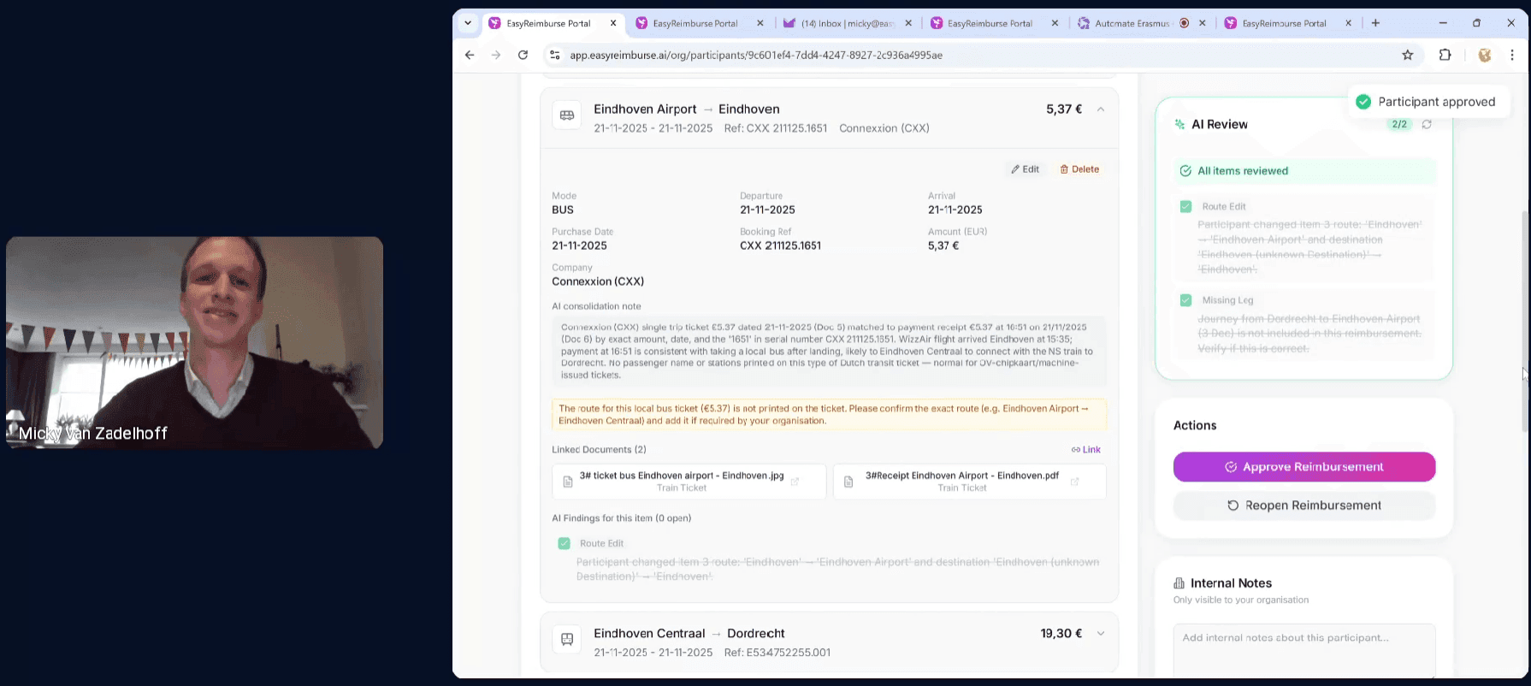The height and width of the screenshot is (686, 1531).
Task: Click the BUS mode value
Action: point(563,210)
